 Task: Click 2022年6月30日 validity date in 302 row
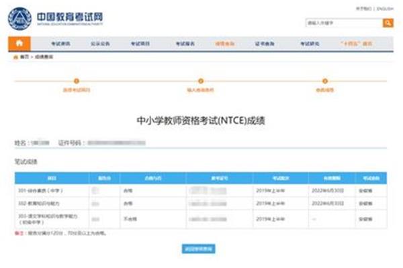pyautogui.click(x=328, y=204)
